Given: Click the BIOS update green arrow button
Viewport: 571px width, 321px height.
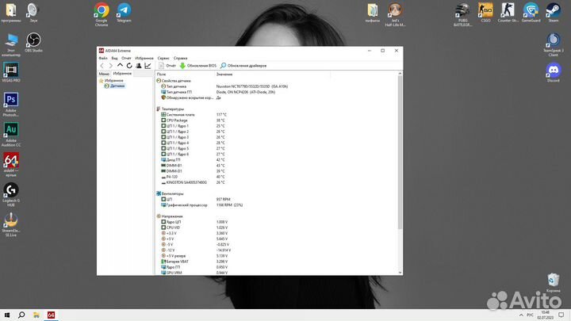Looking at the screenshot, I should tap(182, 66).
